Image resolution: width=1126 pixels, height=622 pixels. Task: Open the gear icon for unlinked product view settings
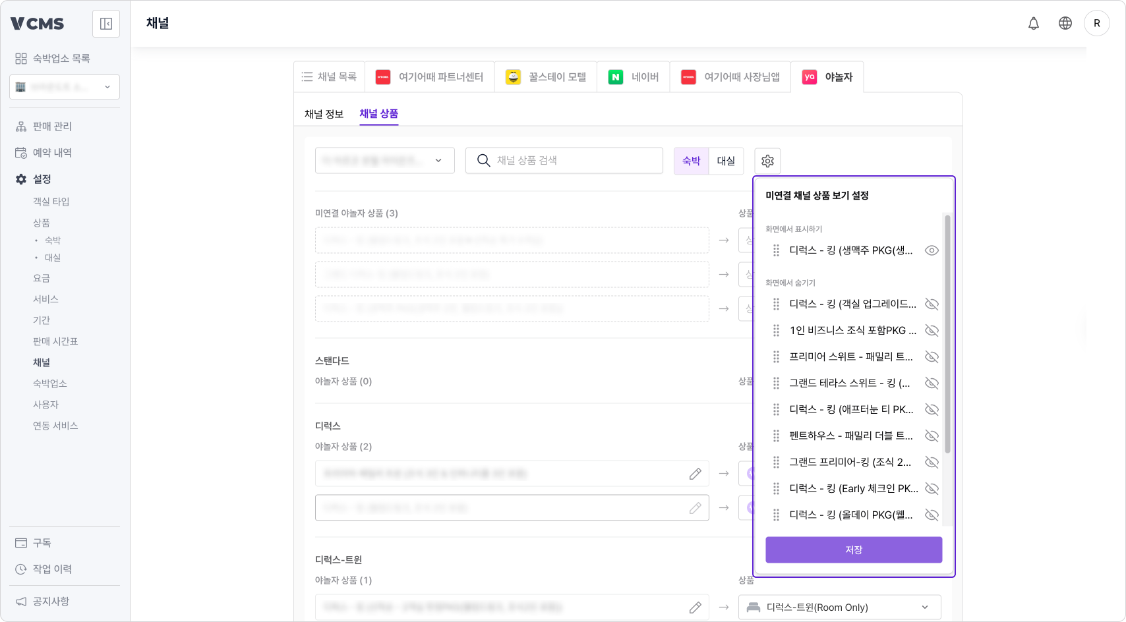[767, 161]
